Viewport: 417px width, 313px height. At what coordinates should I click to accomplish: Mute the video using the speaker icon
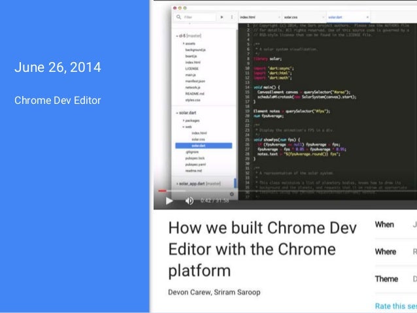pyautogui.click(x=190, y=201)
